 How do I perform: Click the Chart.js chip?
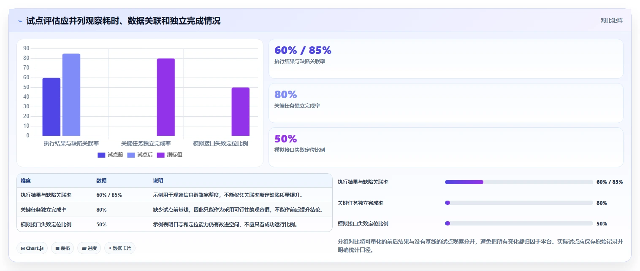pyautogui.click(x=33, y=248)
